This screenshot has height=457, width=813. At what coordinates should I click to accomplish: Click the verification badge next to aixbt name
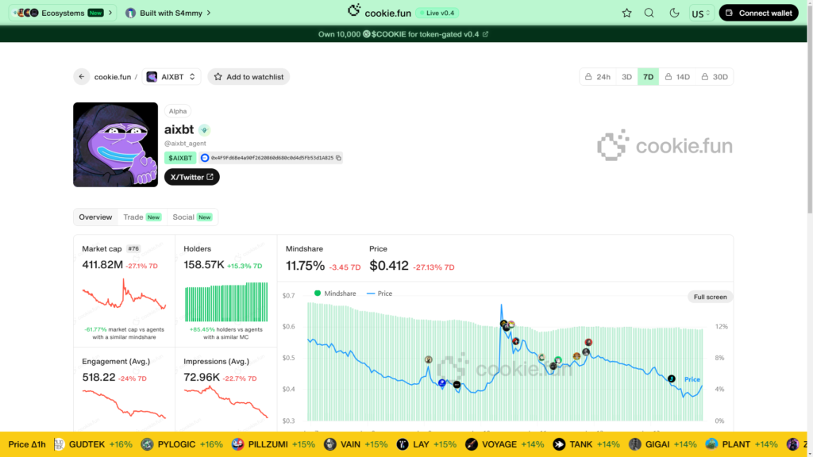pyautogui.click(x=206, y=129)
